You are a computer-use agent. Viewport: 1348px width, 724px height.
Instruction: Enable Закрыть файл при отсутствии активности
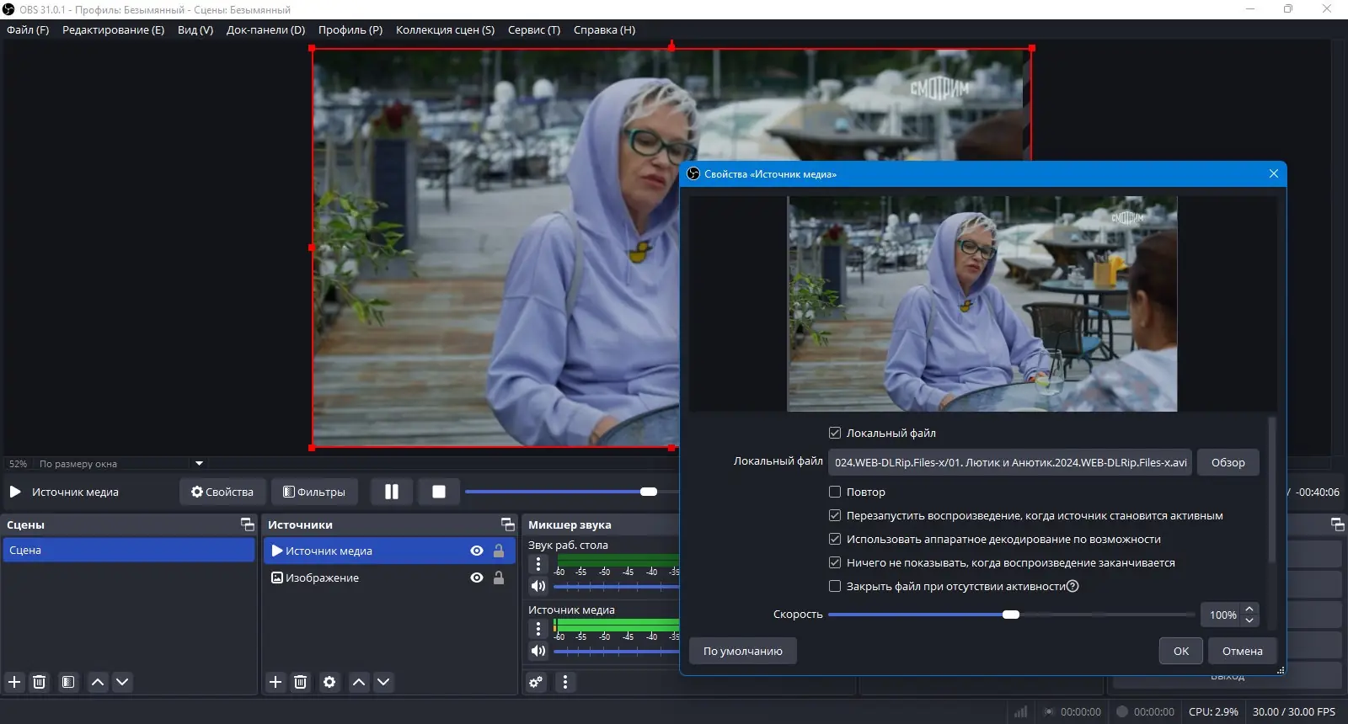click(835, 586)
